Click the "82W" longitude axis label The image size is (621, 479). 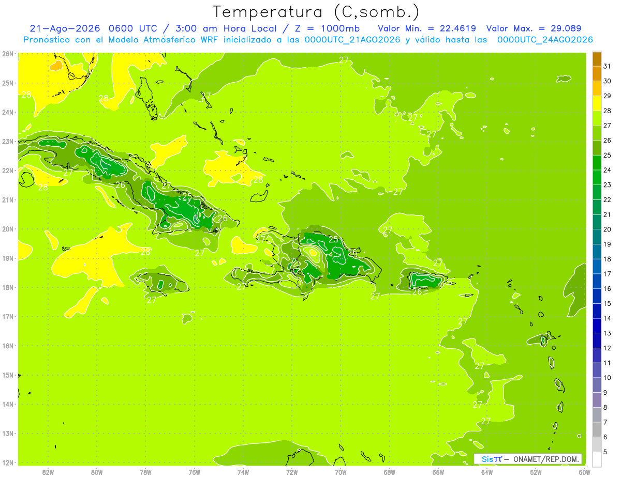pos(48,472)
